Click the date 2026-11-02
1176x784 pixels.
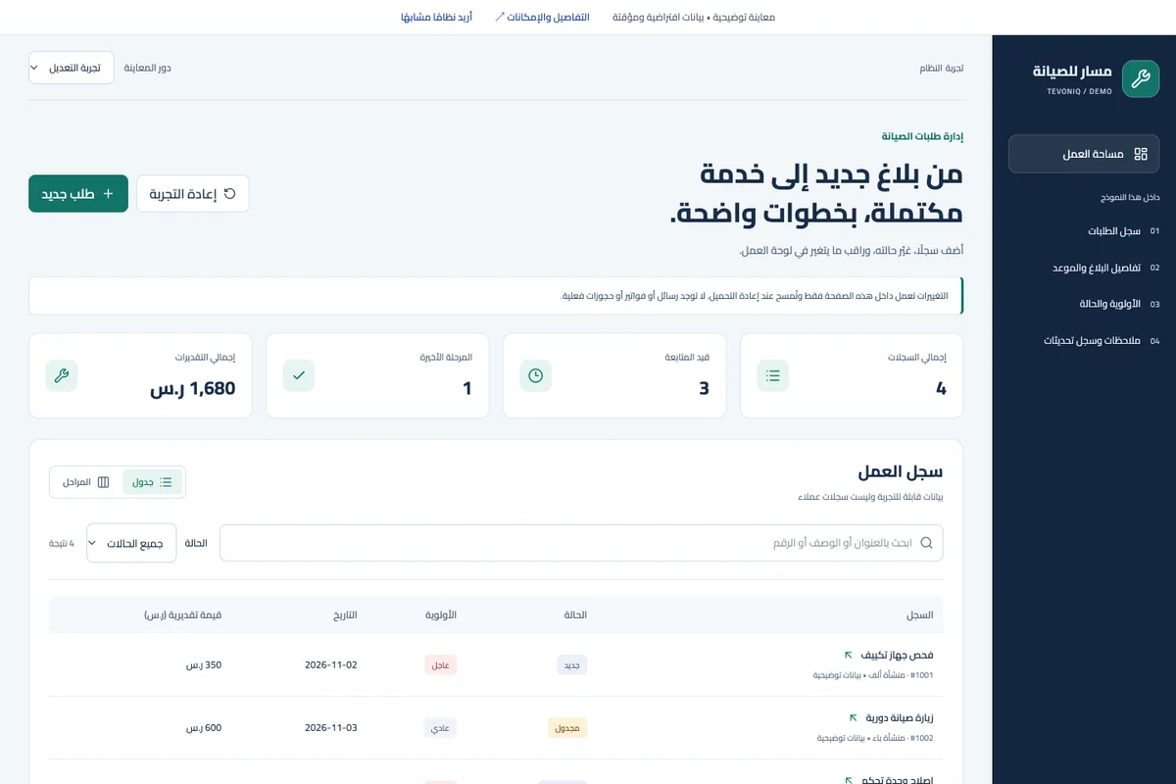[331, 664]
